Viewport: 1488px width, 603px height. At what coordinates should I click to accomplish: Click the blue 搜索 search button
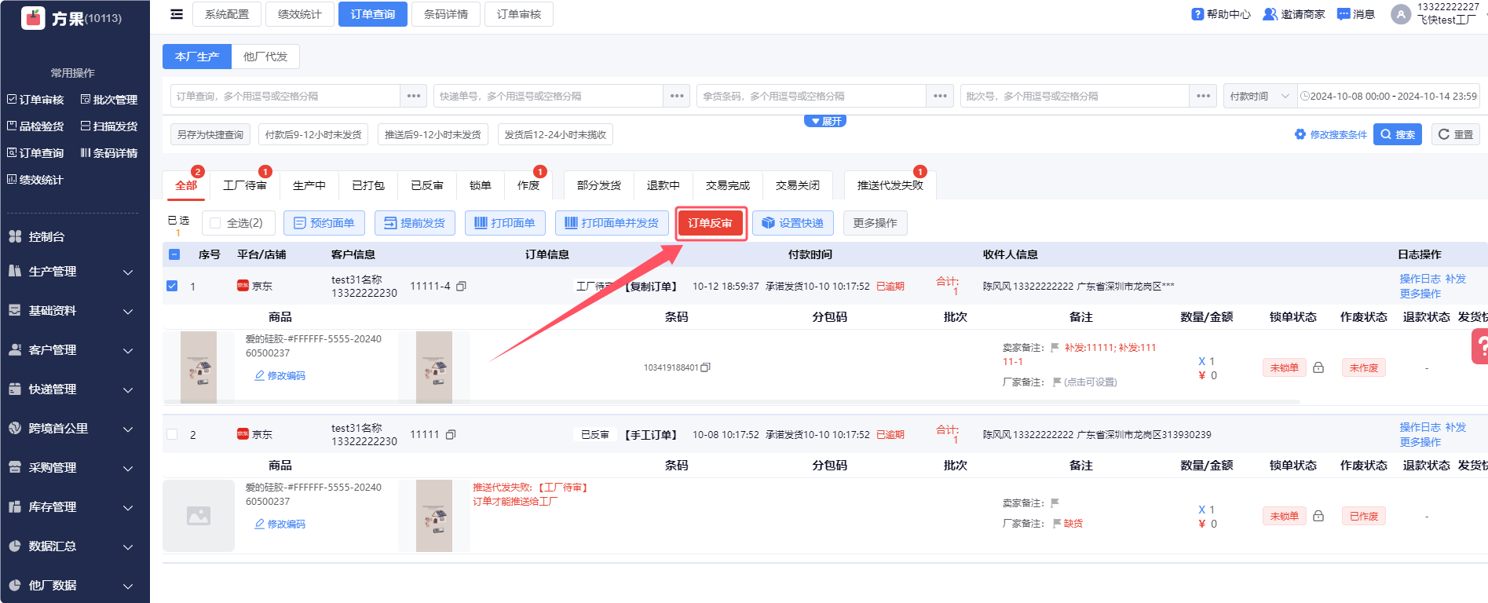point(1397,134)
